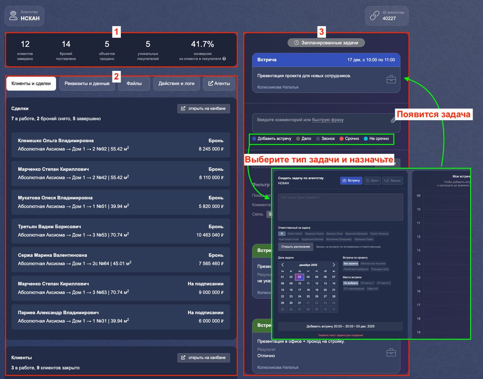
Task: Select Воронков Валерий as responsible
Action: point(356,234)
